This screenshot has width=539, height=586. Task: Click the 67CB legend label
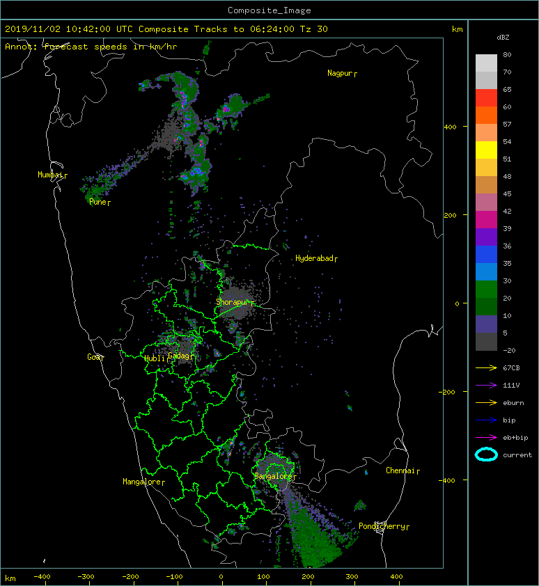511,367
